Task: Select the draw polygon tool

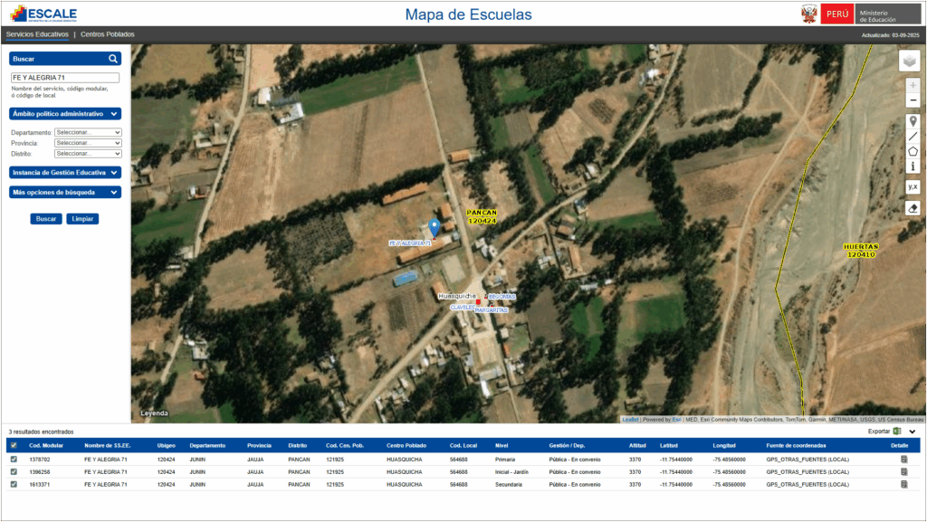Action: (913, 151)
